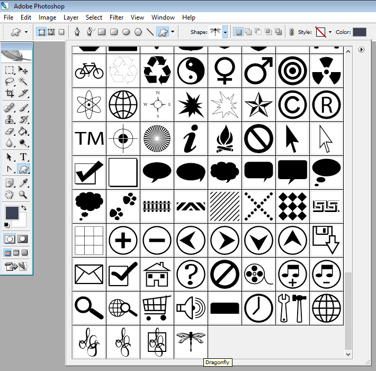The width and height of the screenshot is (376, 371).
Task: Toggle the layer style link icon
Action: click(x=292, y=32)
